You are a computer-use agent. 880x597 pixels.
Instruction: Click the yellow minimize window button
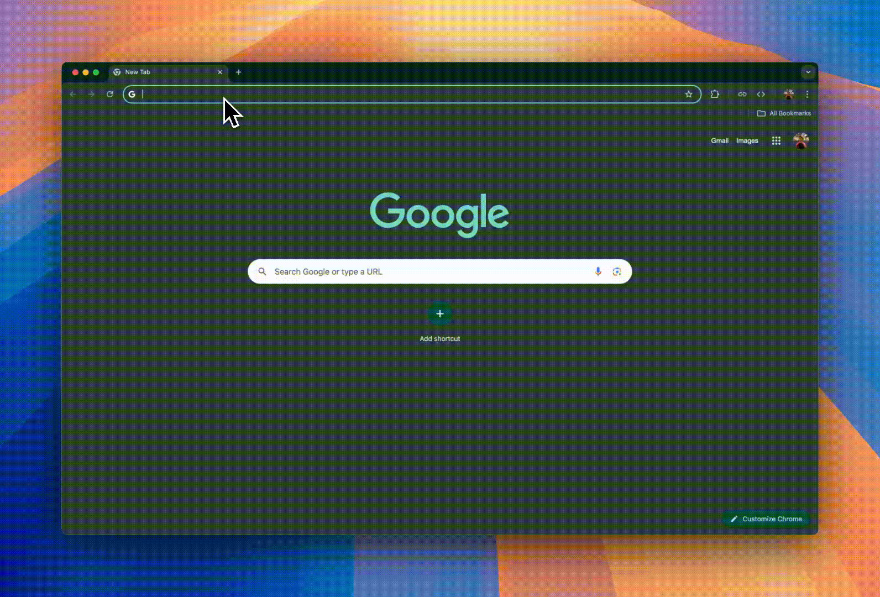coord(86,72)
